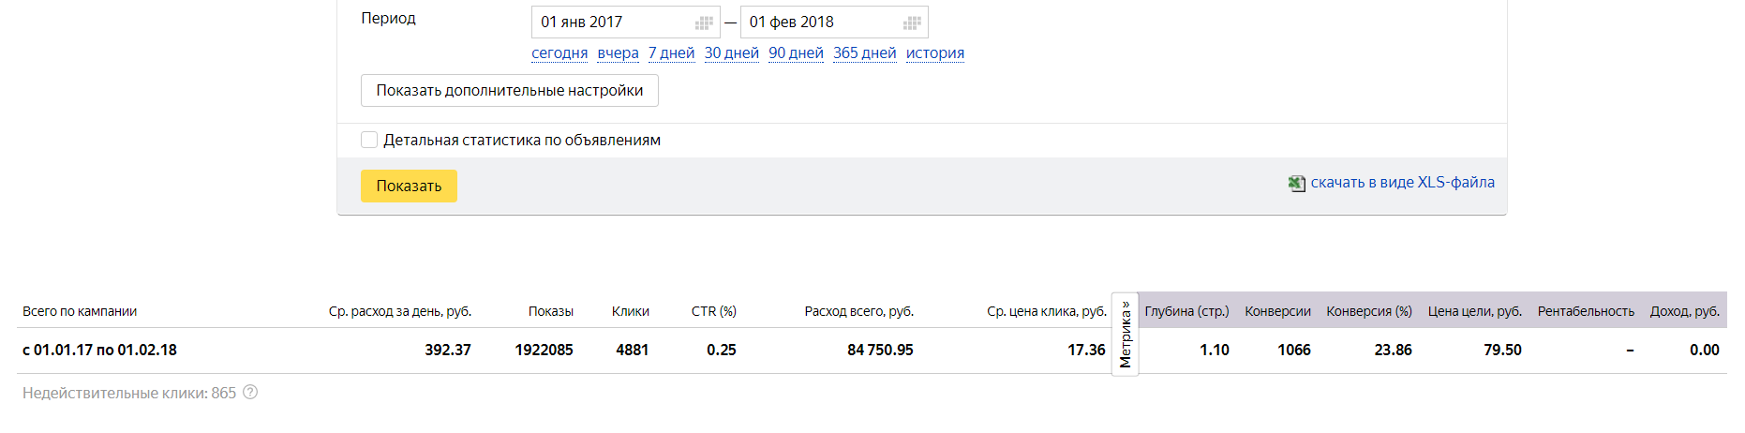Open the 'история' period link
The height and width of the screenshot is (433, 1745).
point(935,53)
